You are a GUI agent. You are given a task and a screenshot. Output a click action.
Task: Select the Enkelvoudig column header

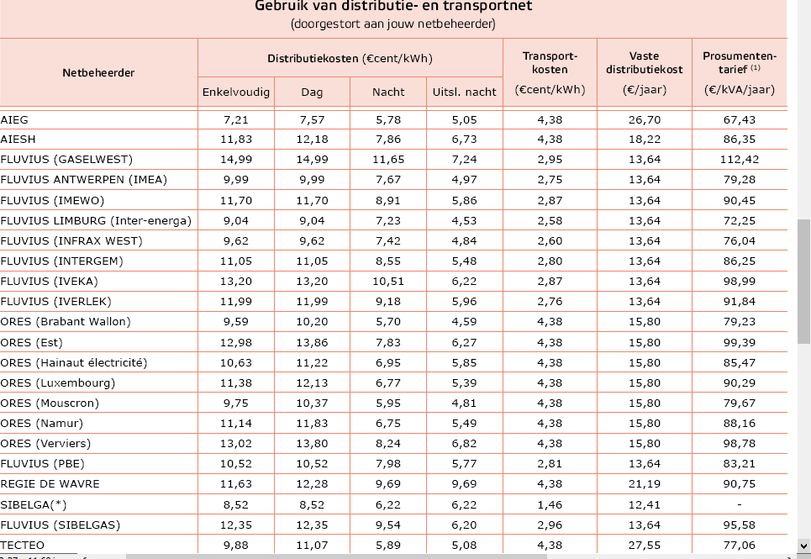coord(236,92)
